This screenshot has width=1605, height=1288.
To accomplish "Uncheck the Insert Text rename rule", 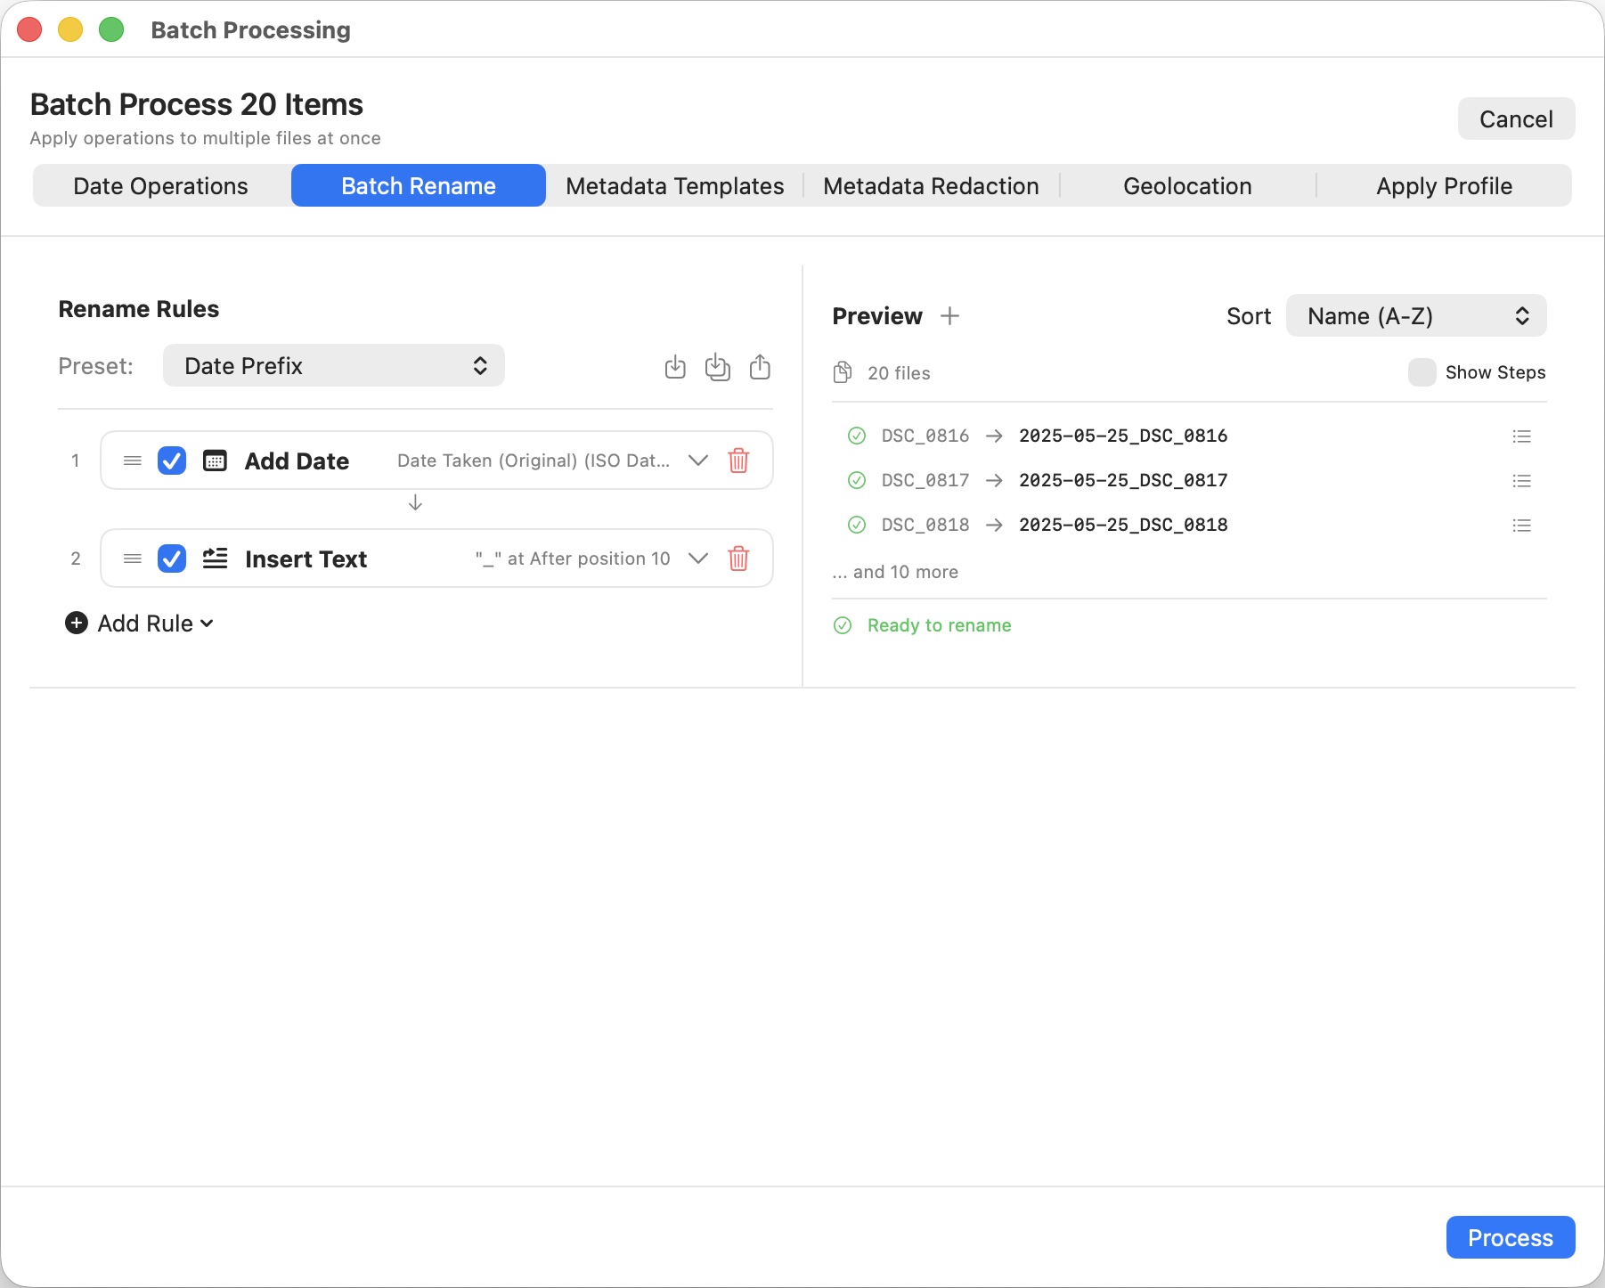I will click(x=172, y=558).
